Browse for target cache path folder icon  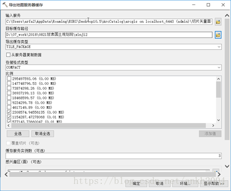pyautogui.click(x=218, y=35)
